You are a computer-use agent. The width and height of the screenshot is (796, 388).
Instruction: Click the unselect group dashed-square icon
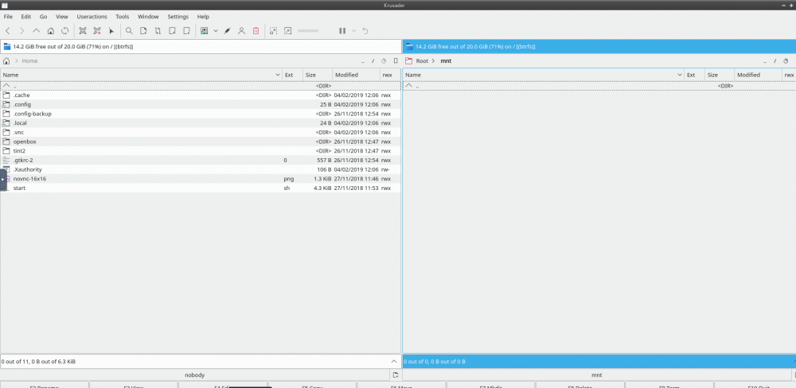(x=288, y=31)
